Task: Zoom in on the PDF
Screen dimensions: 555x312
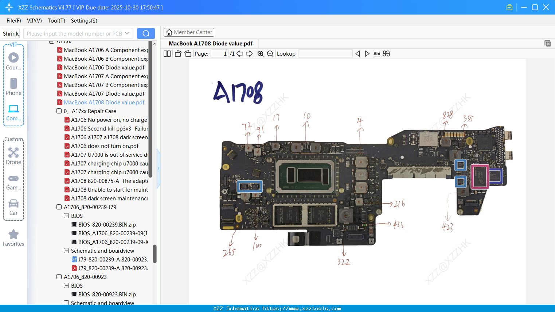Action: 261,54
